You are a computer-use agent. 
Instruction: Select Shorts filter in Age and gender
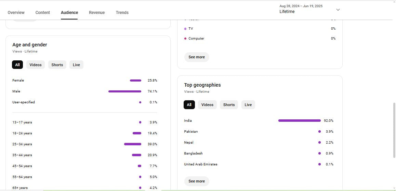click(x=57, y=65)
